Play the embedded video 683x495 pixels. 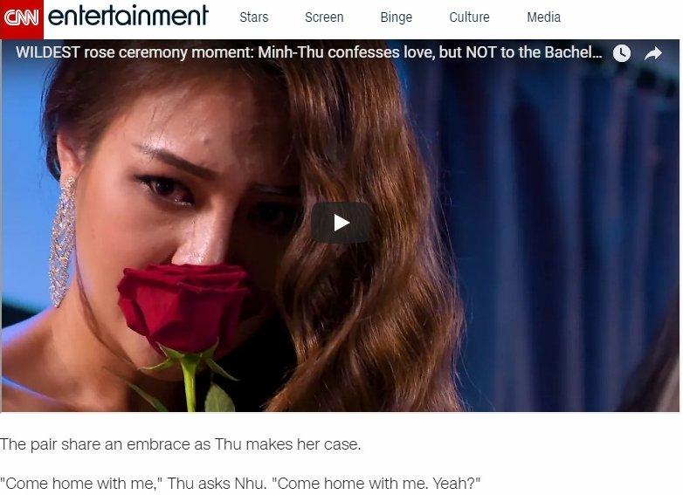point(341,223)
